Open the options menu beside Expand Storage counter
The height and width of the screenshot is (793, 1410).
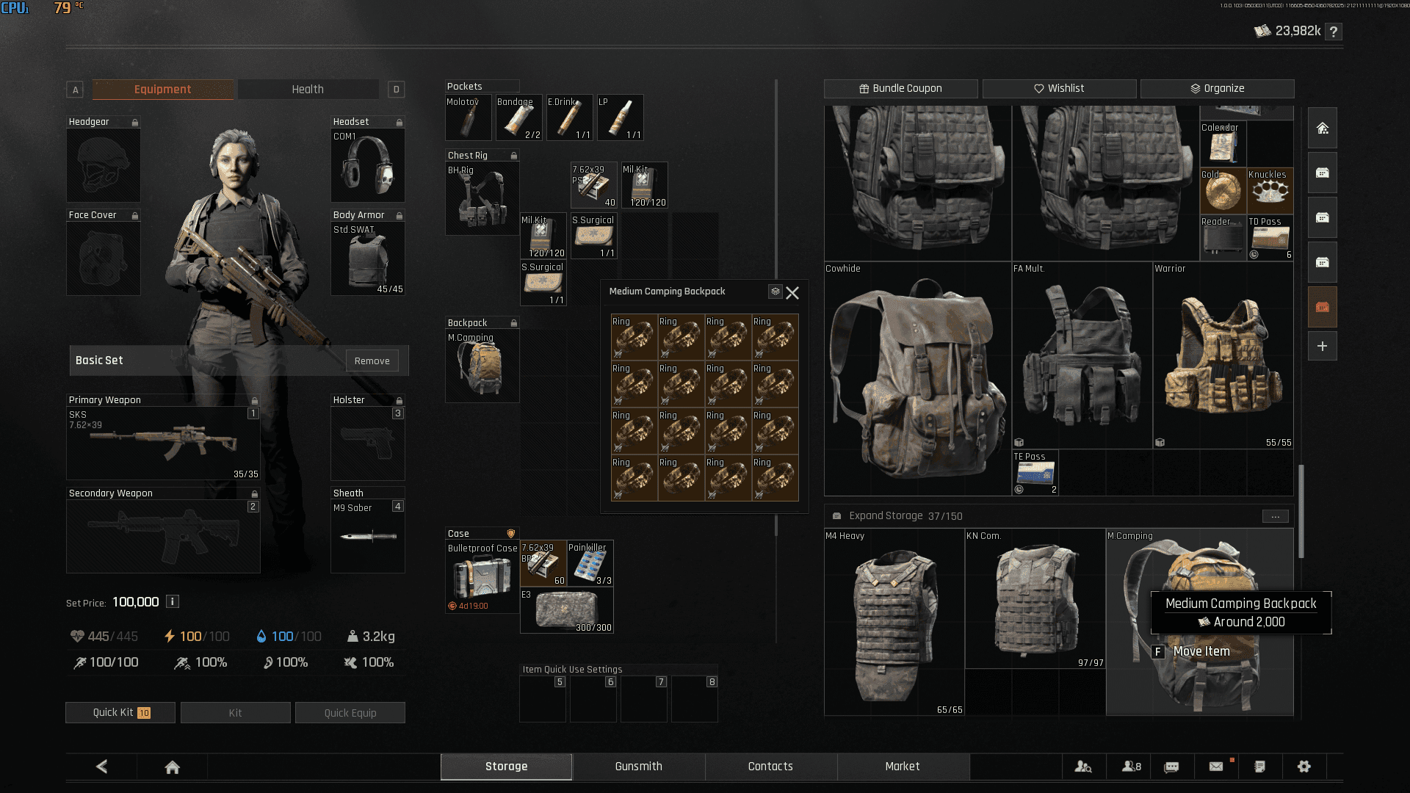click(1276, 516)
